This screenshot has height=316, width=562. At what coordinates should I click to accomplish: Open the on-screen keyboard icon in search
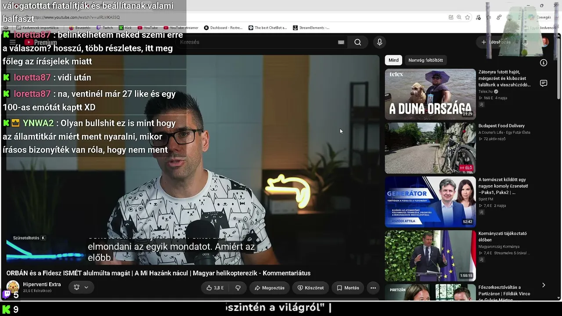[341, 42]
